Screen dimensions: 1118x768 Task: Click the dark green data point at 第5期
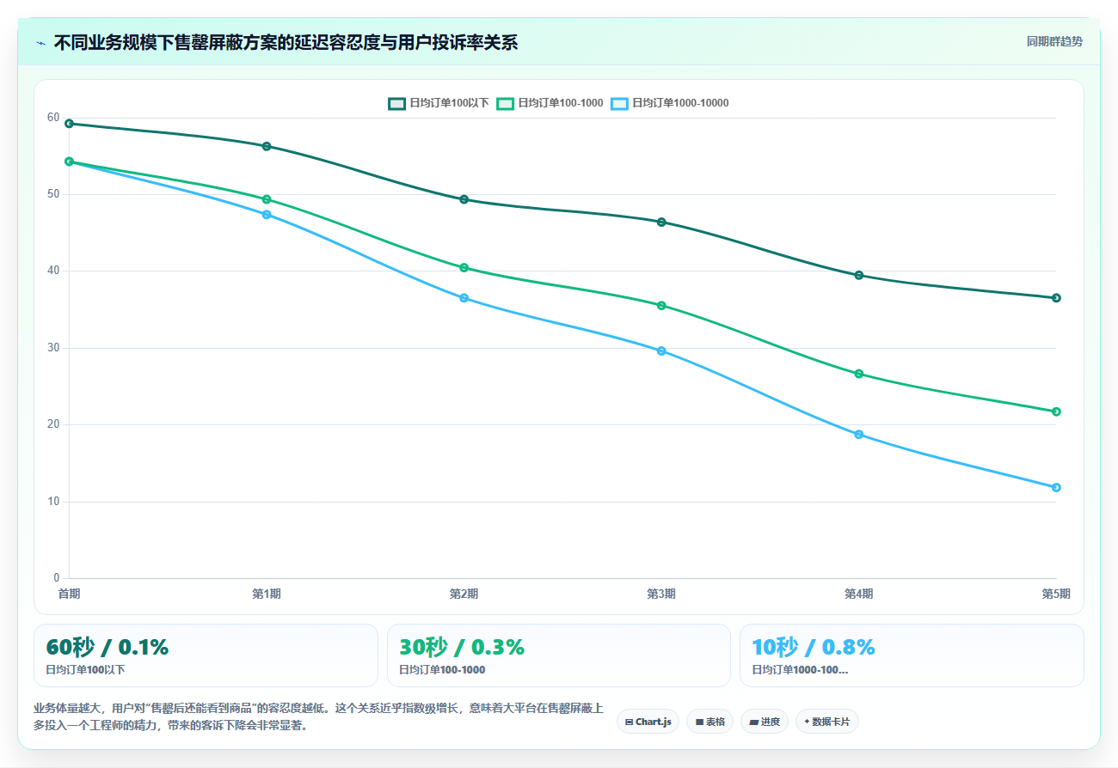1056,298
